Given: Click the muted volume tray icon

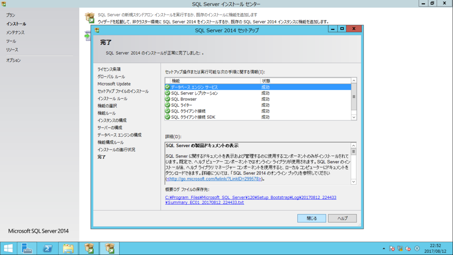Looking at the screenshot, I should (408, 248).
